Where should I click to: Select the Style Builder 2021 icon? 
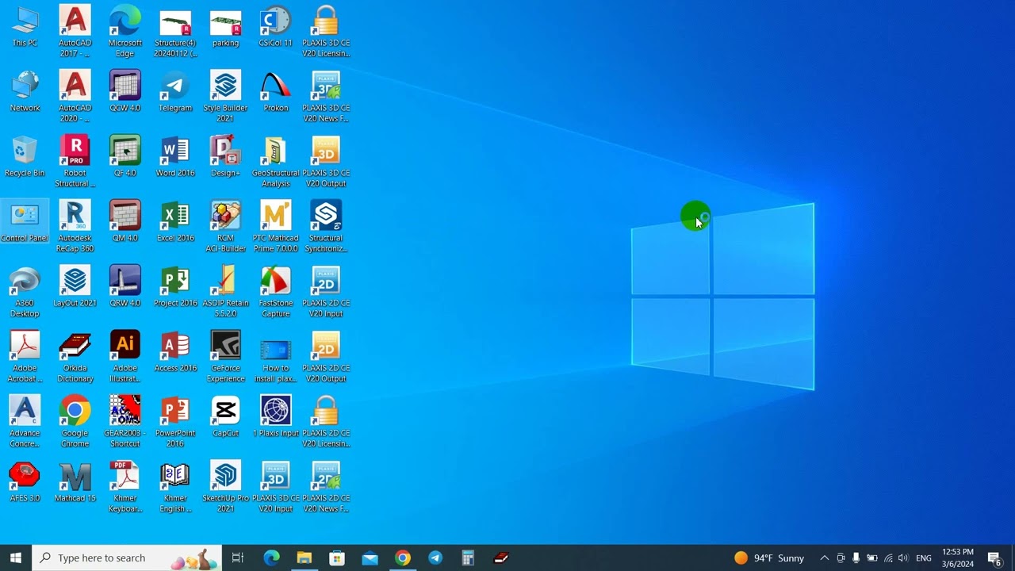(225, 97)
